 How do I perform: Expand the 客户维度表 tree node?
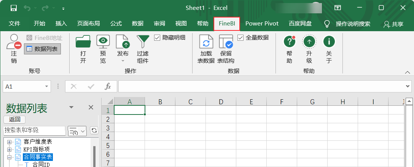click(10, 142)
